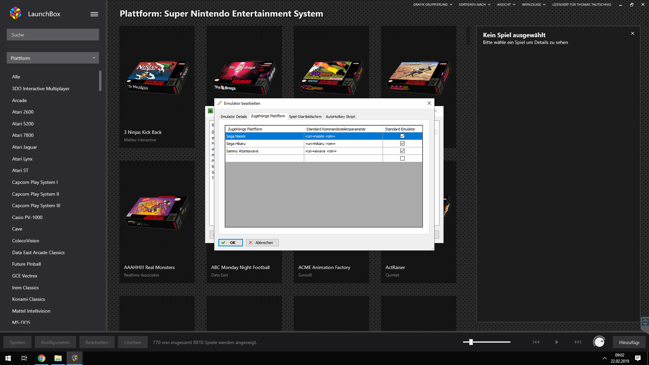Image resolution: width=649 pixels, height=365 pixels.
Task: Click the Spielen button
Action: pos(17,342)
